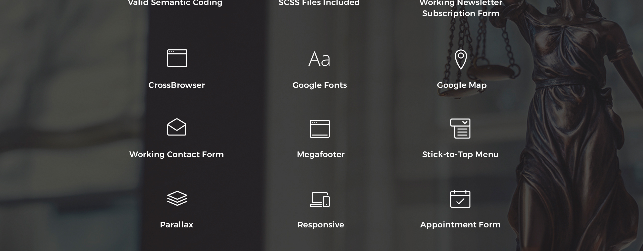
Task: Click the Google Map label
Action: coord(462,85)
